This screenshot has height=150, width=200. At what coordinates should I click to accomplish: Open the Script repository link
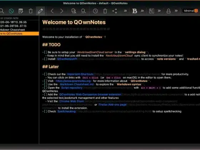[72, 87]
